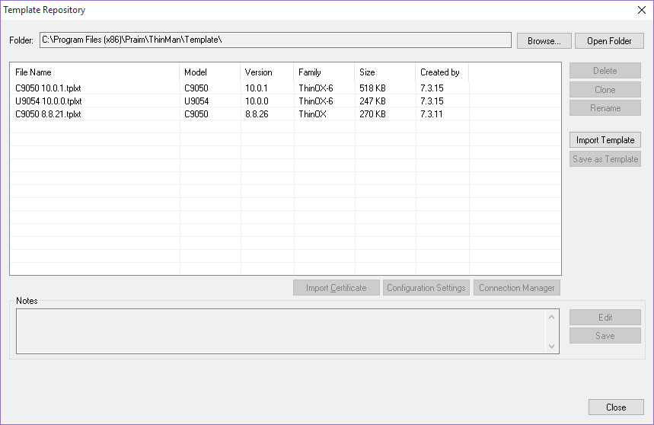Click the Connection Manager button
The image size is (654, 425).
click(x=517, y=288)
